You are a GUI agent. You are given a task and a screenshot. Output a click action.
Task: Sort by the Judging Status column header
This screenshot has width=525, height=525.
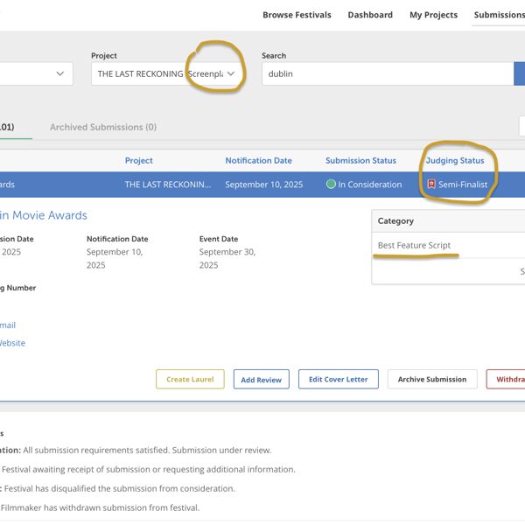[454, 161]
